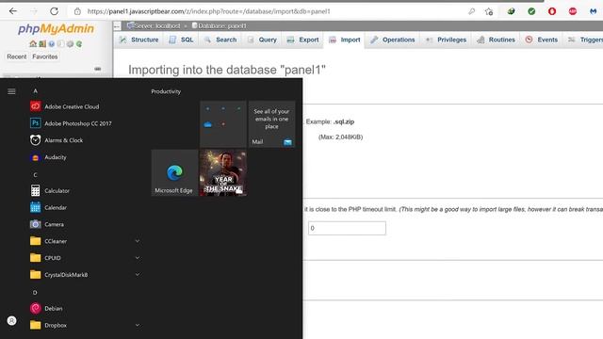The height and width of the screenshot is (339, 603).
Task: Expand the CrystalDiskMark8 folder chevron
Action: pyautogui.click(x=138, y=274)
